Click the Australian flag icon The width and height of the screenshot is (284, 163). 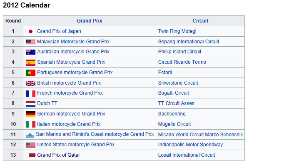(30, 52)
